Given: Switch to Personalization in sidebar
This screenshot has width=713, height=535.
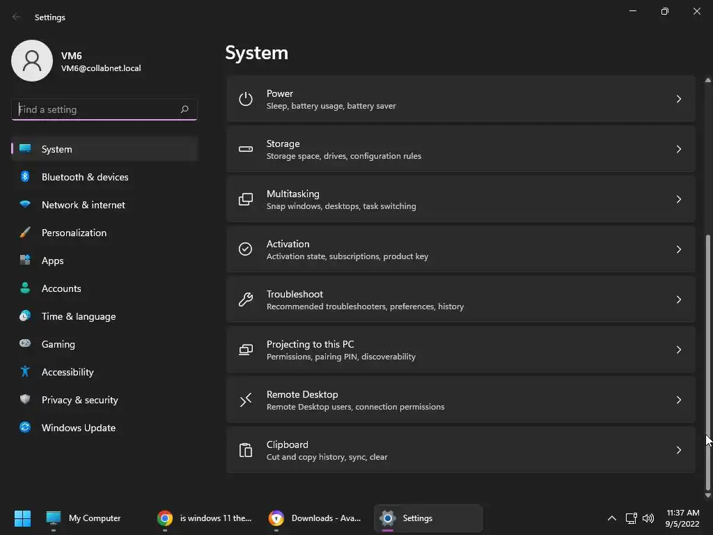Looking at the screenshot, I should (74, 233).
